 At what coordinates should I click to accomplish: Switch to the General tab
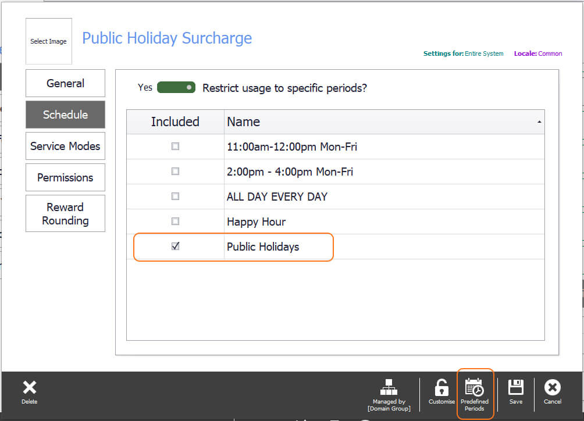point(65,83)
